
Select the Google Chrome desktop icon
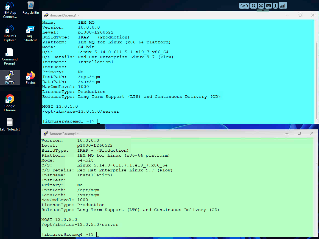click(10, 103)
